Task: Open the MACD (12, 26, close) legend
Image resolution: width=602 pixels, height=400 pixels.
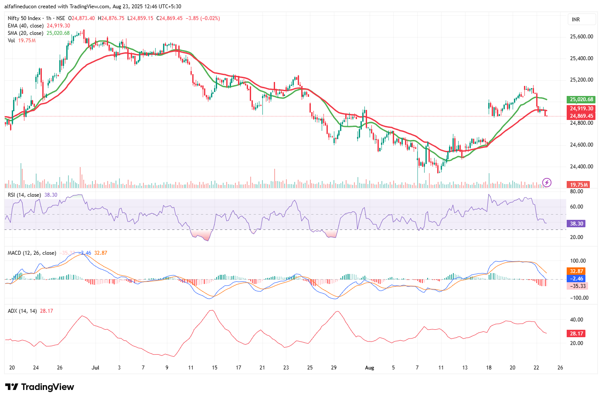Action: pos(32,253)
